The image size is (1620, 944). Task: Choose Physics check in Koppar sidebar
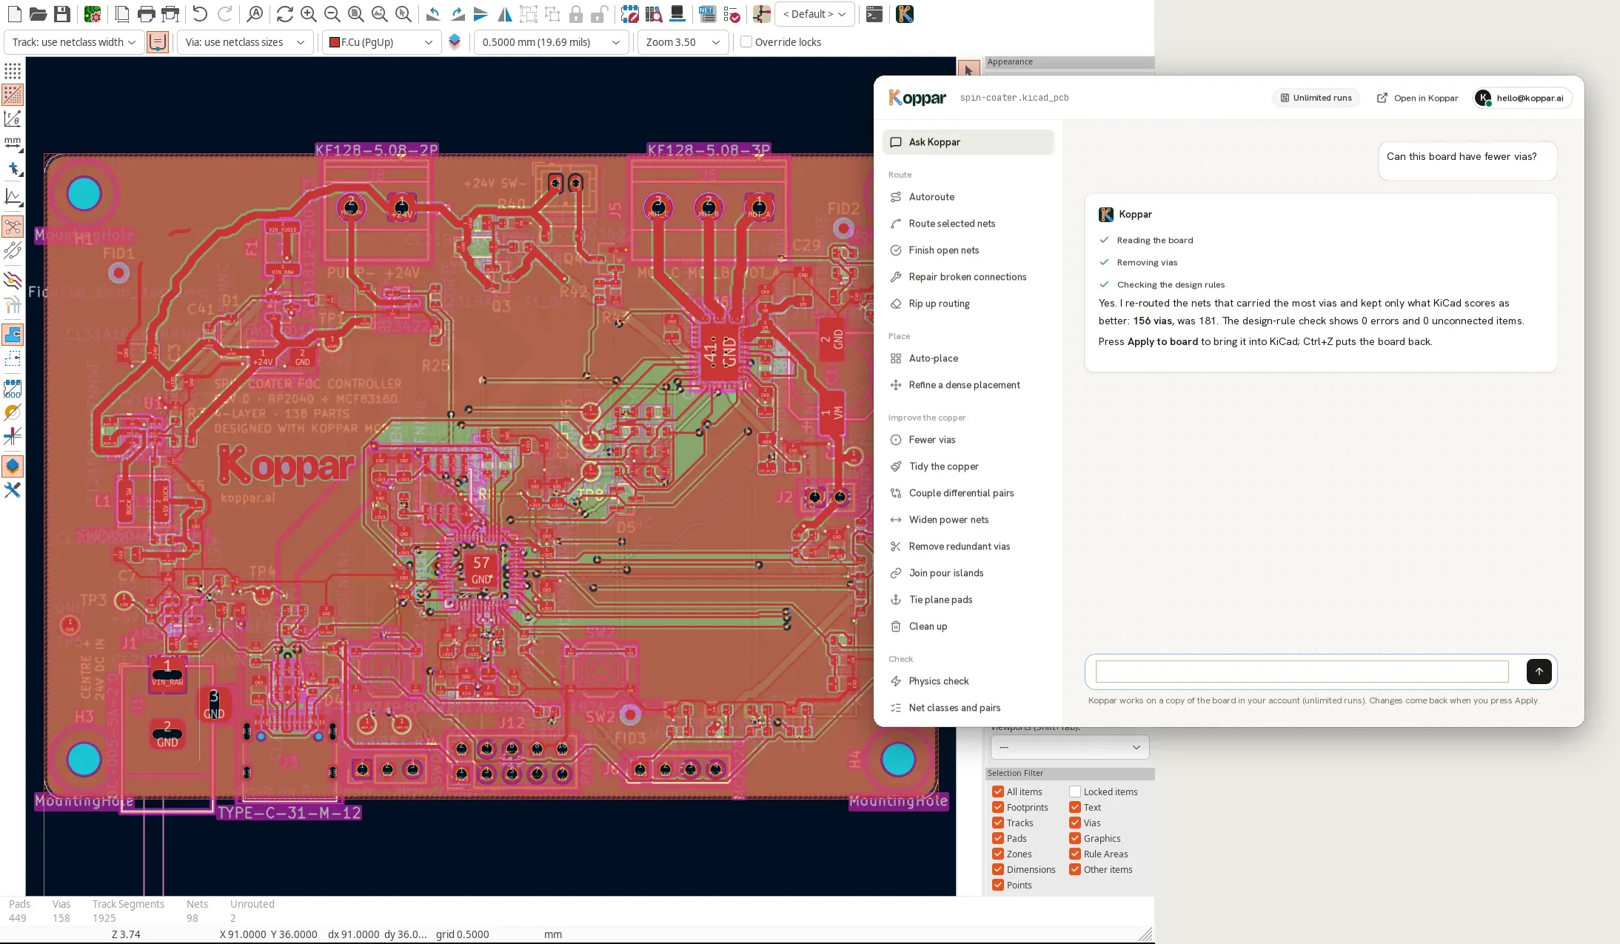[968, 681]
